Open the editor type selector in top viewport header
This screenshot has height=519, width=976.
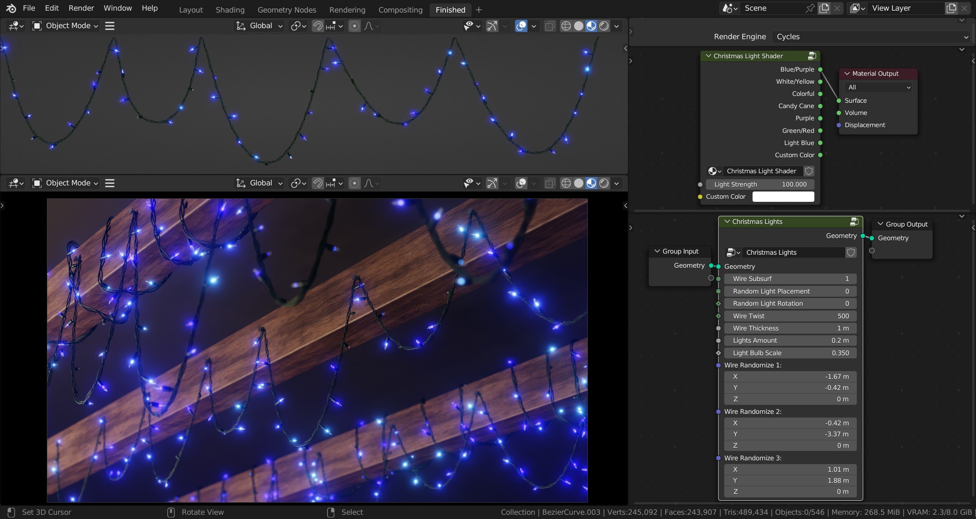(15, 26)
